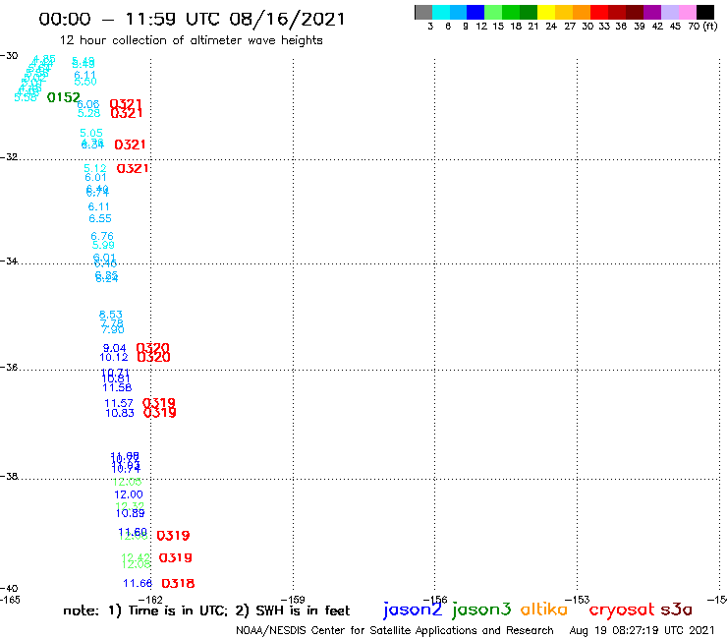Click the cyan swatch in the wave height scale
Image resolution: width=727 pixels, height=639 pixels.
point(440,12)
